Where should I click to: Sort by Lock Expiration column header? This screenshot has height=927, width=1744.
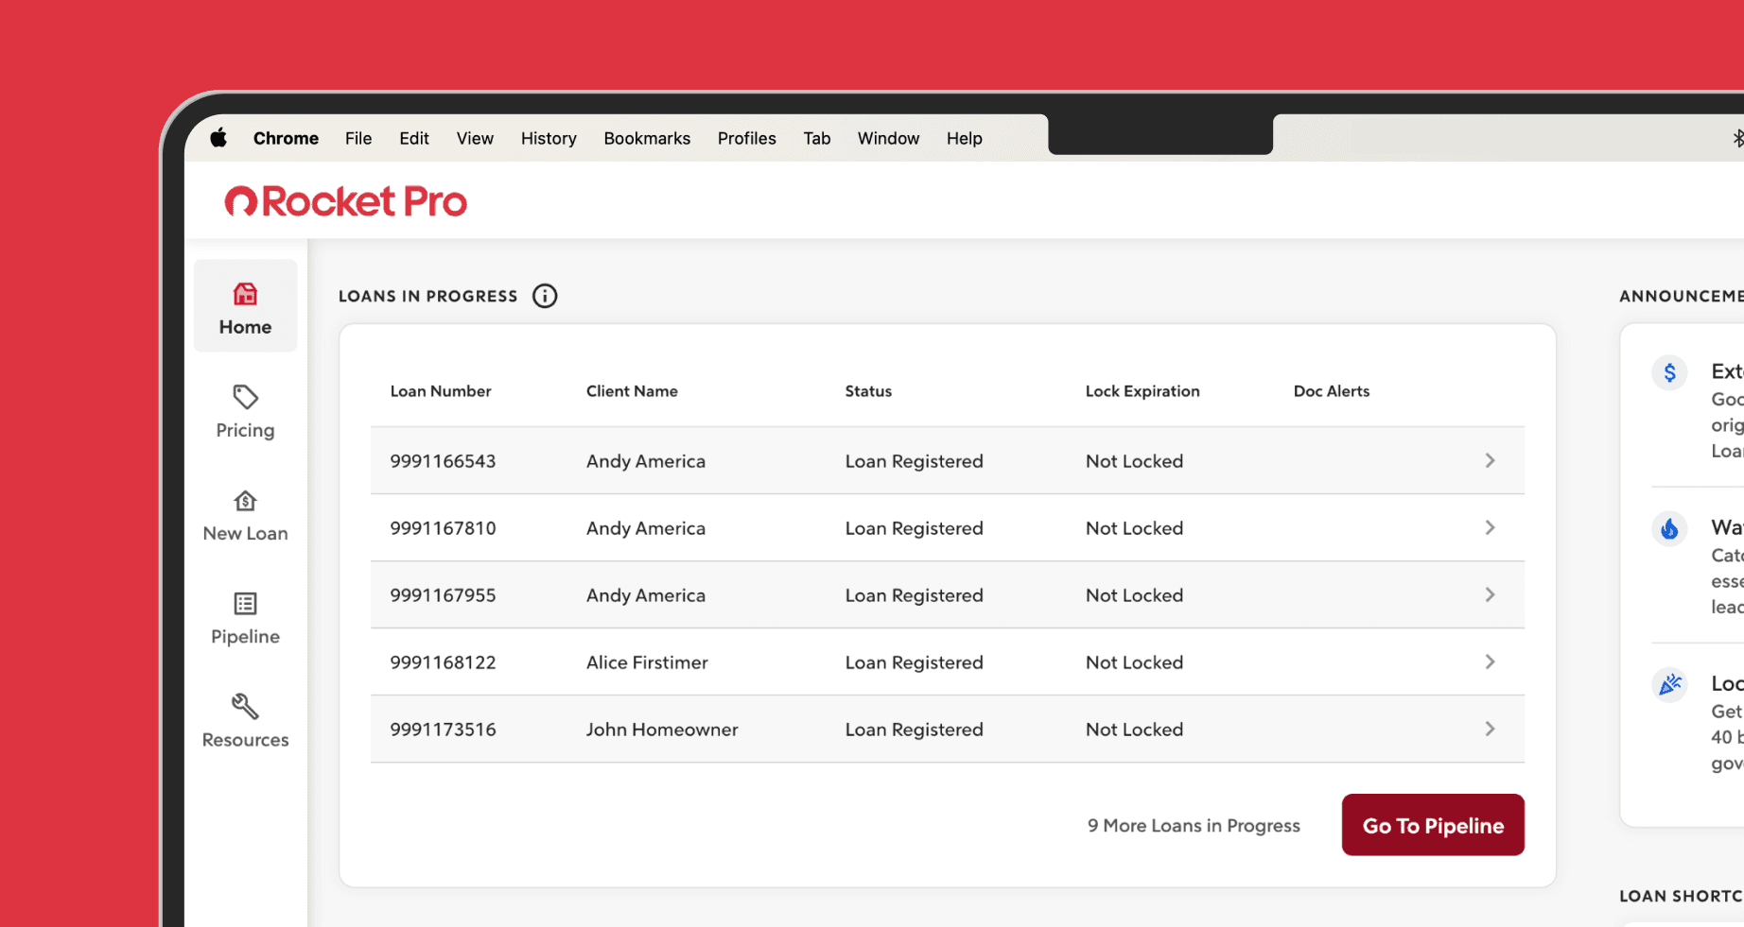coord(1142,391)
